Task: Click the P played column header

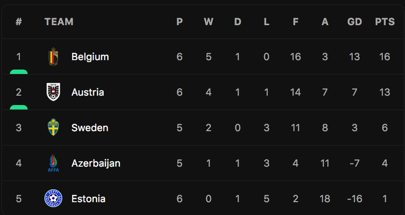Action: (179, 22)
